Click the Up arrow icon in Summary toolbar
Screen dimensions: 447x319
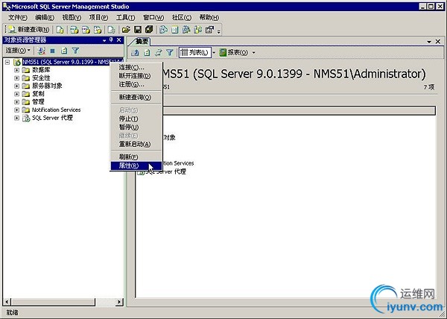pos(135,52)
